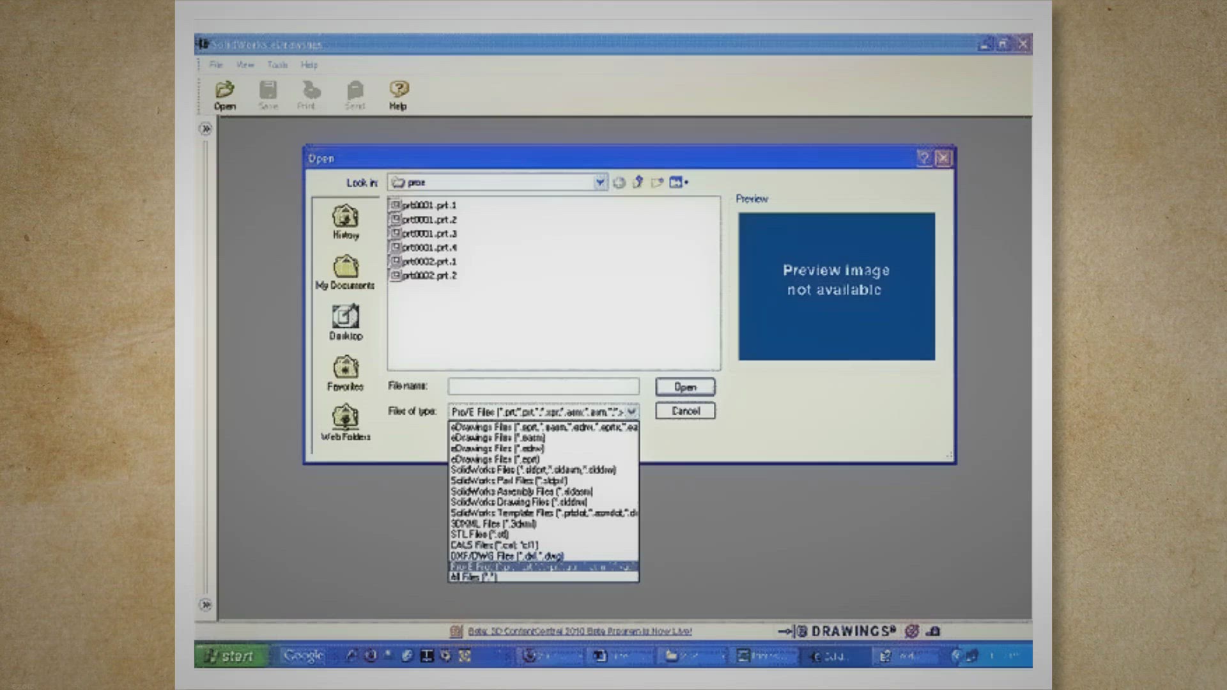Image resolution: width=1227 pixels, height=690 pixels.
Task: Choose STL Files type
Action: pyautogui.click(x=543, y=534)
